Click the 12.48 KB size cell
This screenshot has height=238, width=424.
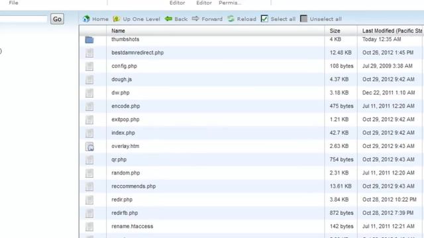coord(341,53)
